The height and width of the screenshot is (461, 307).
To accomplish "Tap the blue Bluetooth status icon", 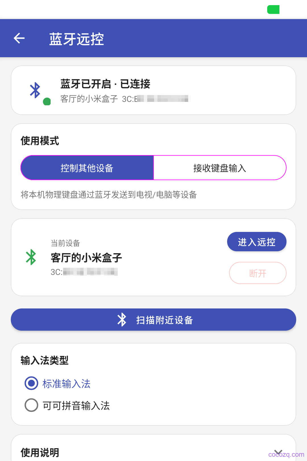I will pos(35,90).
